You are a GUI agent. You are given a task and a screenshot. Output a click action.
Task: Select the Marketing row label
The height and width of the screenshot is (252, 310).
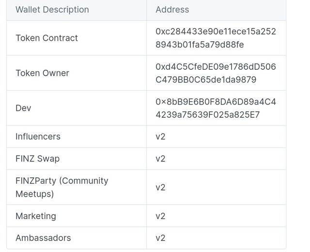click(x=36, y=216)
